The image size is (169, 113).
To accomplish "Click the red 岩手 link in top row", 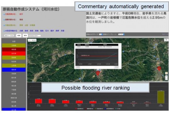I will 21,14.
